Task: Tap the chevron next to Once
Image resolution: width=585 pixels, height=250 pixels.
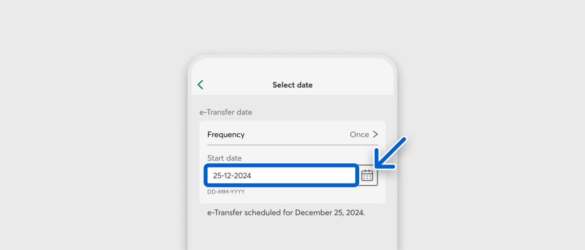Action: (x=375, y=135)
